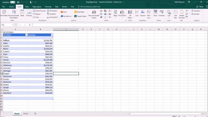Click the Bing Maps add-in
The height and width of the screenshot is (117, 208).
(79, 12)
